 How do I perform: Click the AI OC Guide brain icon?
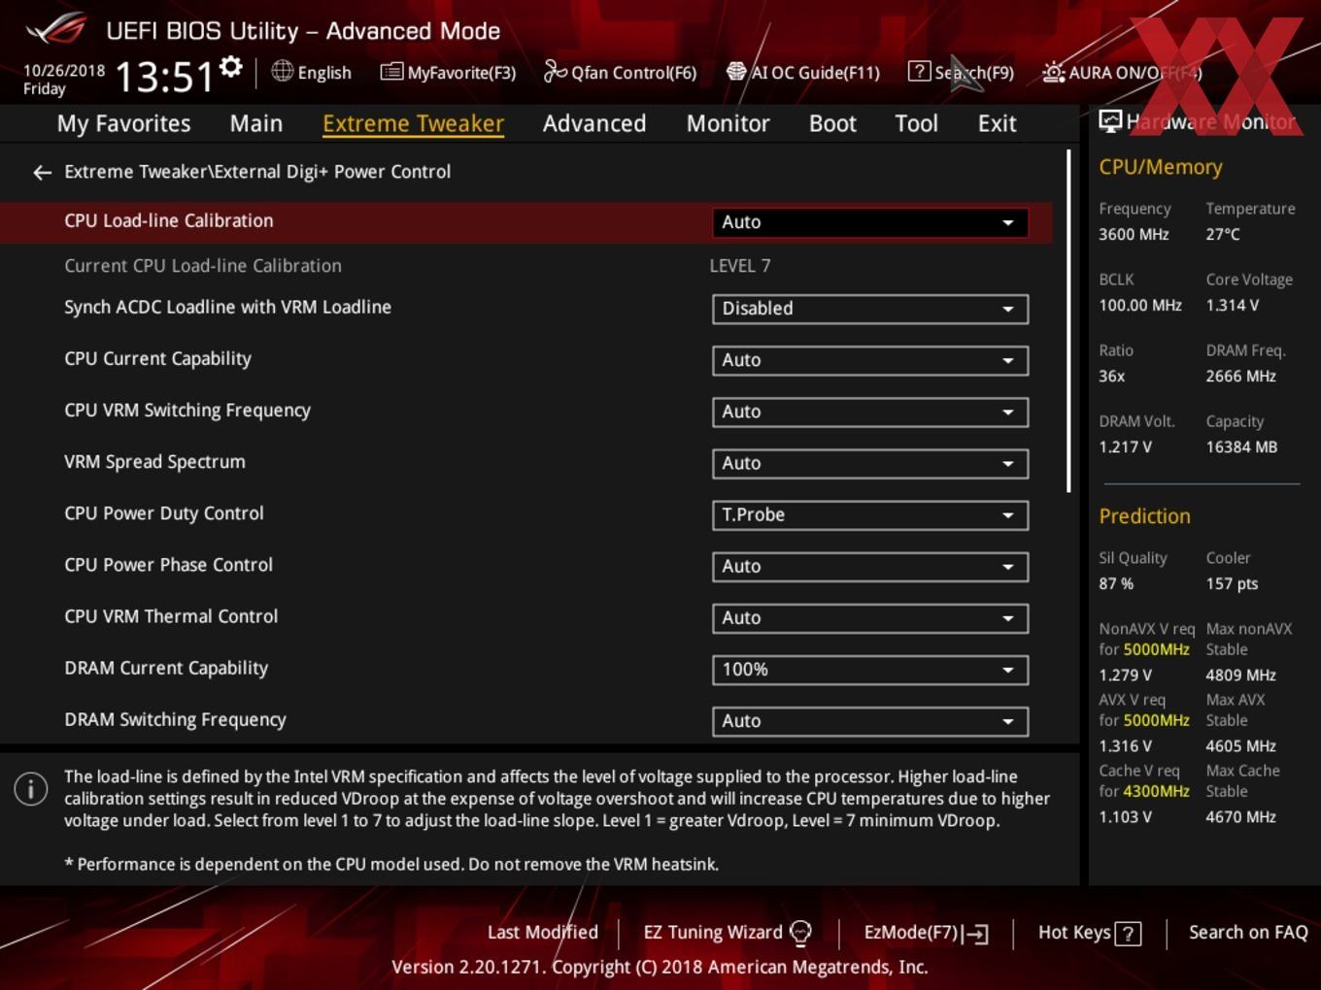(736, 72)
